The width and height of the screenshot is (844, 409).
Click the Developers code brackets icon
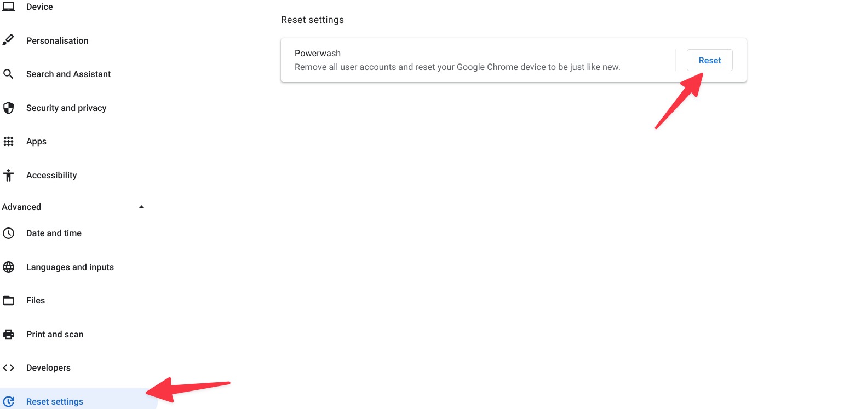click(8, 368)
